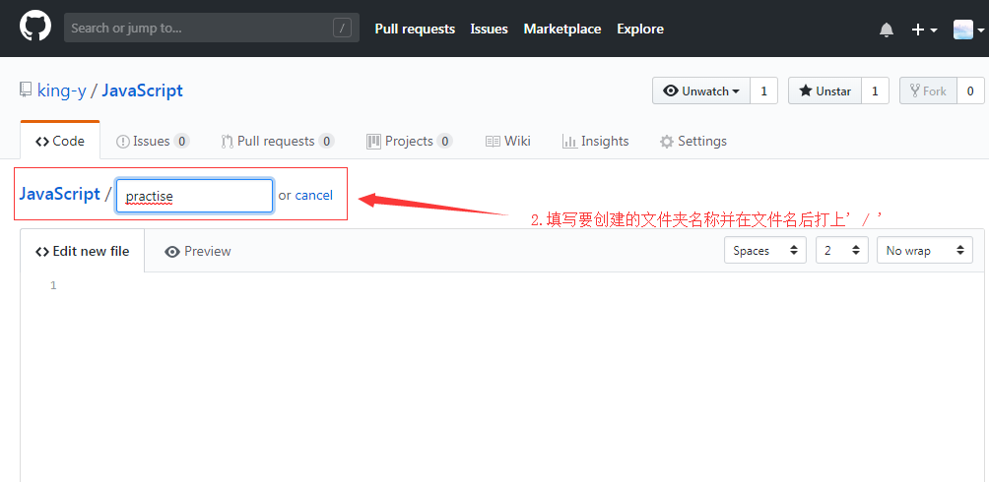Click the Fork button
The width and height of the screenshot is (989, 482).
point(928,90)
